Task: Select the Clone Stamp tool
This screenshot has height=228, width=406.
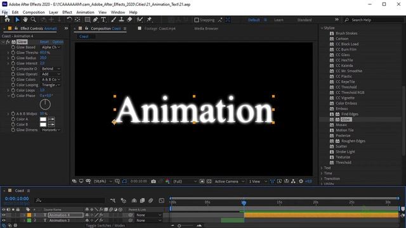Action: [x=121, y=20]
